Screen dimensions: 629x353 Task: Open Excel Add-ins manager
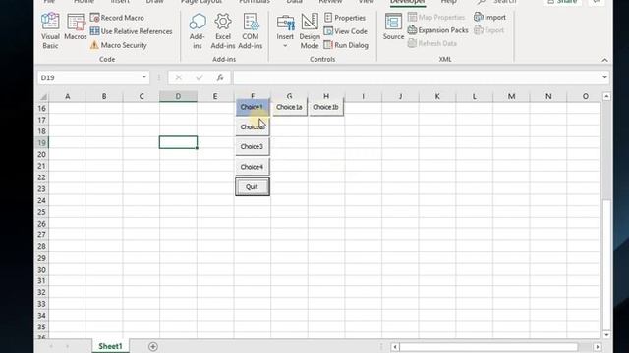click(x=223, y=30)
